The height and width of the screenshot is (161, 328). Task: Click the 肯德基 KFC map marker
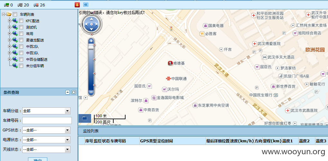170,63
